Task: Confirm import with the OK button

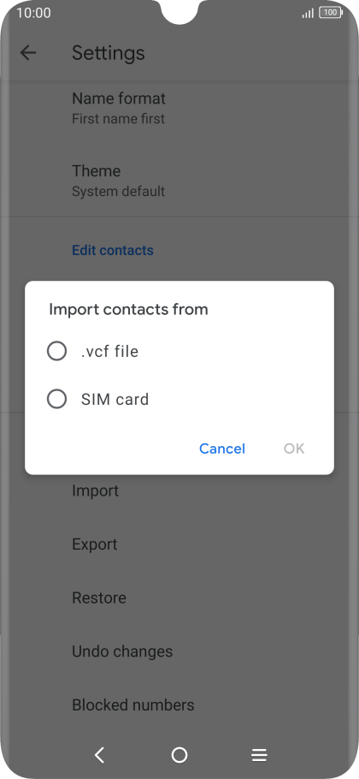Action: [x=294, y=449]
